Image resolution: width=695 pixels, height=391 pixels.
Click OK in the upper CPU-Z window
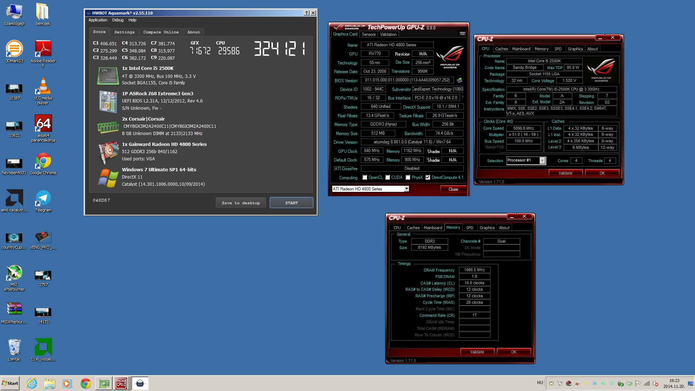pos(602,173)
